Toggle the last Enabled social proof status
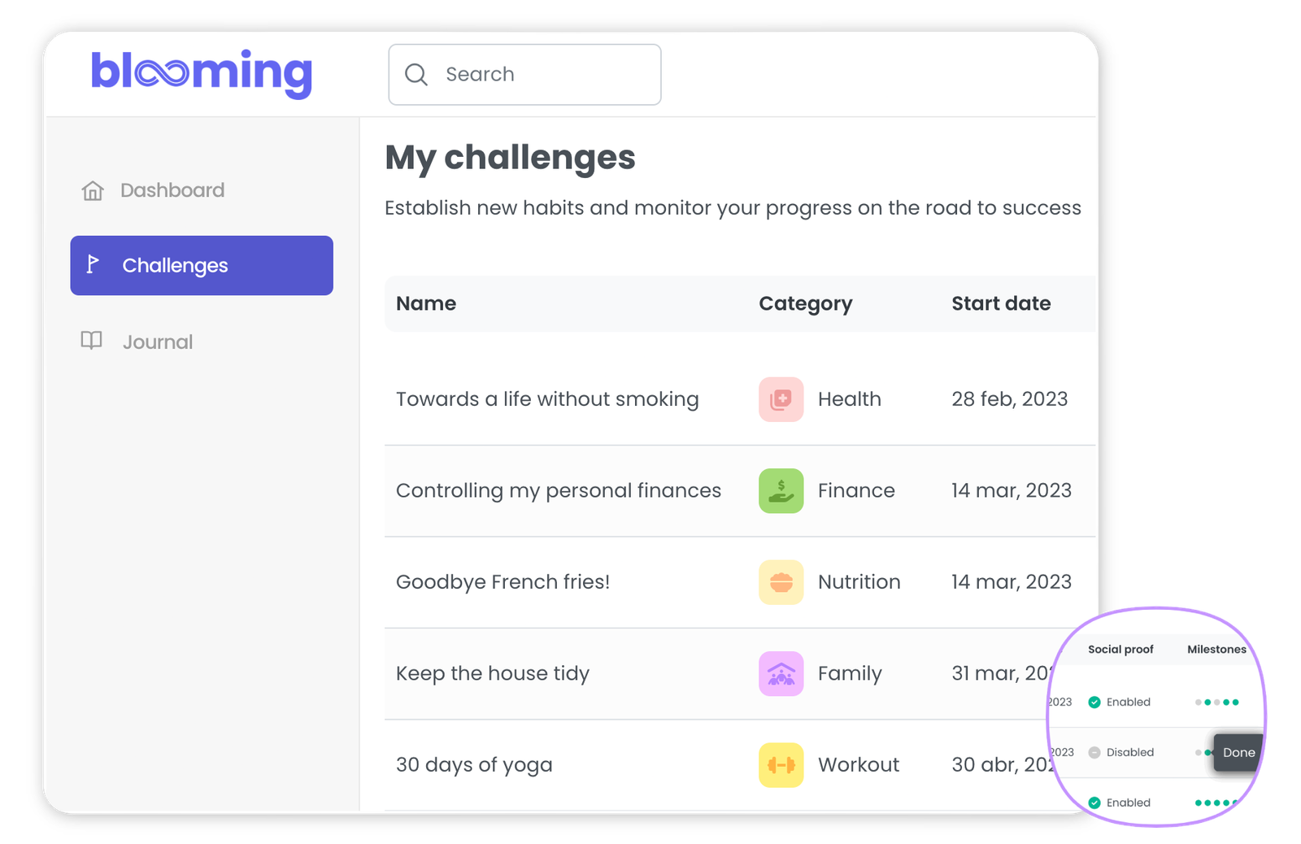 (1119, 803)
